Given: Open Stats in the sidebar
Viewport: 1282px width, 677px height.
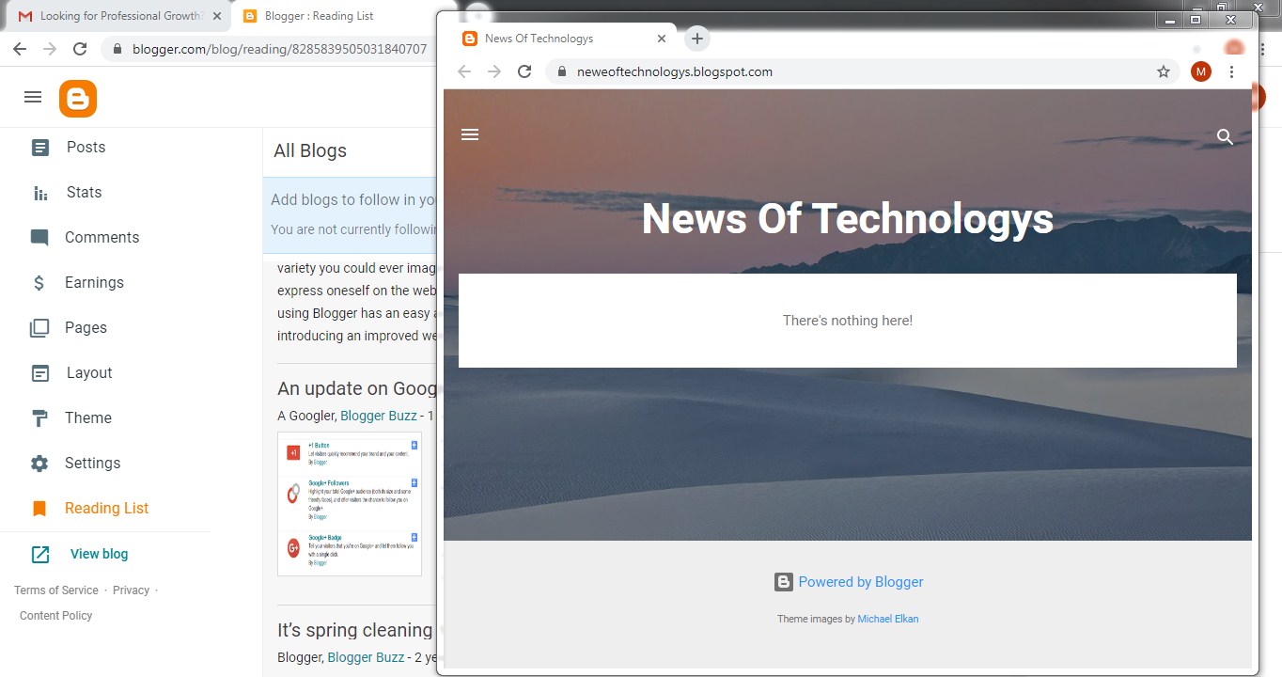Looking at the screenshot, I should point(84,192).
